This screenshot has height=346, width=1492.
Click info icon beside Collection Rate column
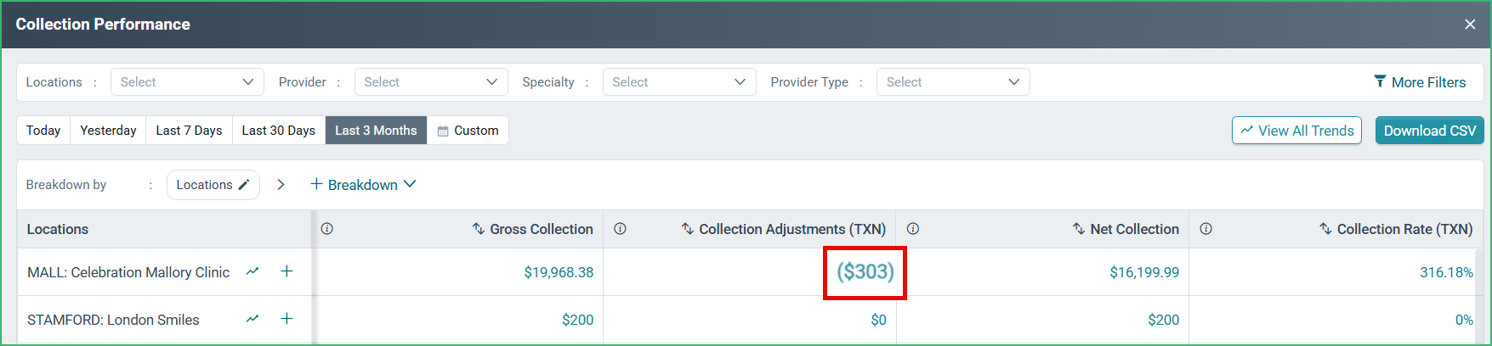(1206, 229)
